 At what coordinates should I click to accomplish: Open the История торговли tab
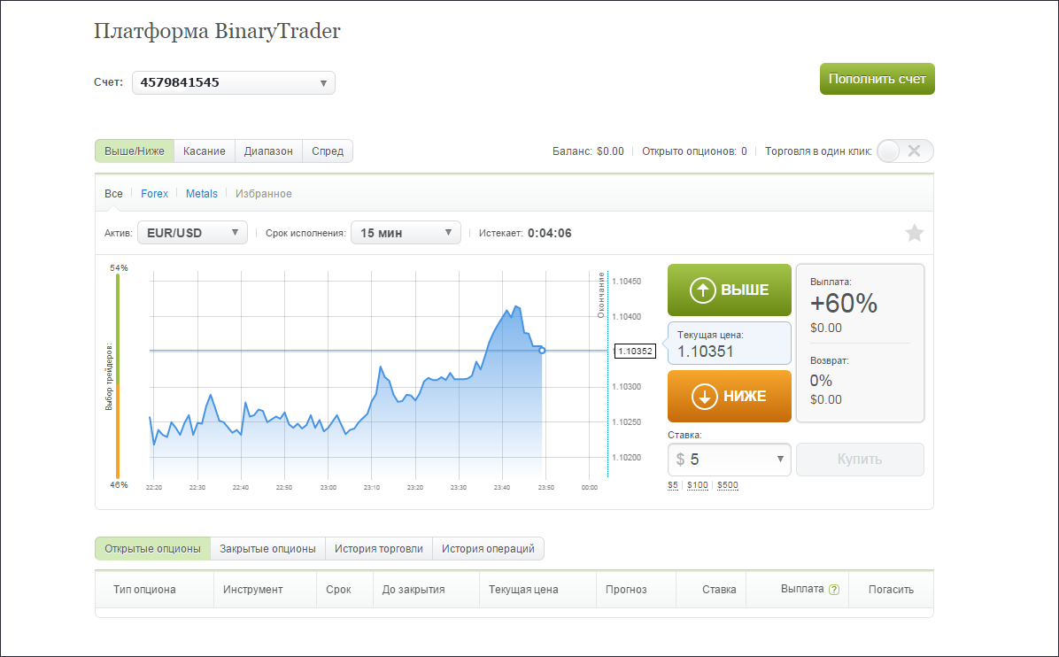point(379,549)
